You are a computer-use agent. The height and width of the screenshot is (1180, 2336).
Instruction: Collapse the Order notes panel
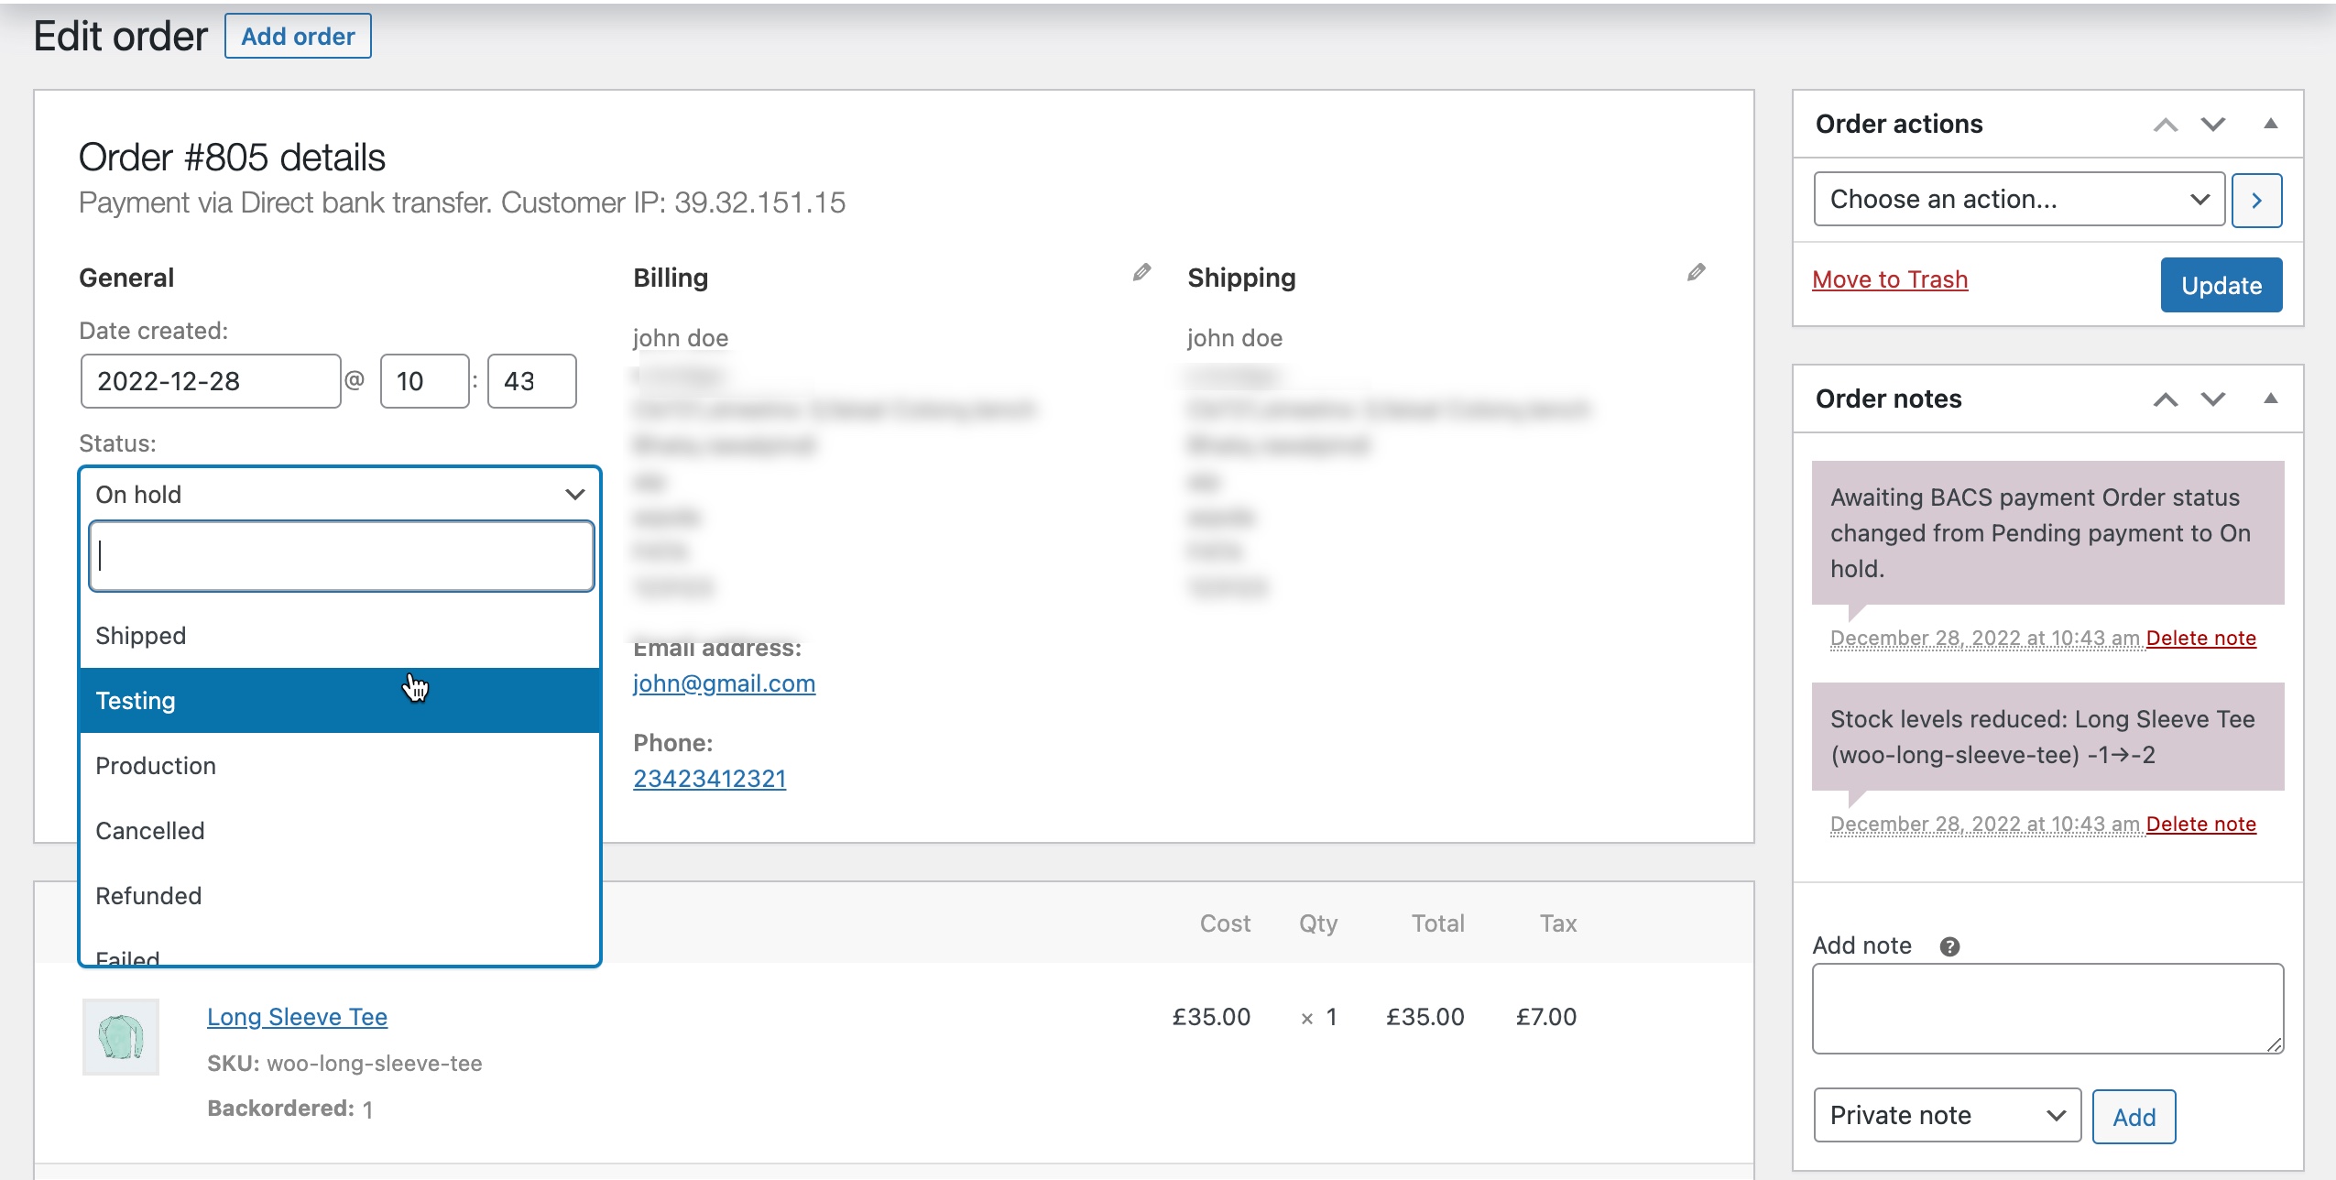pyautogui.click(x=2272, y=398)
